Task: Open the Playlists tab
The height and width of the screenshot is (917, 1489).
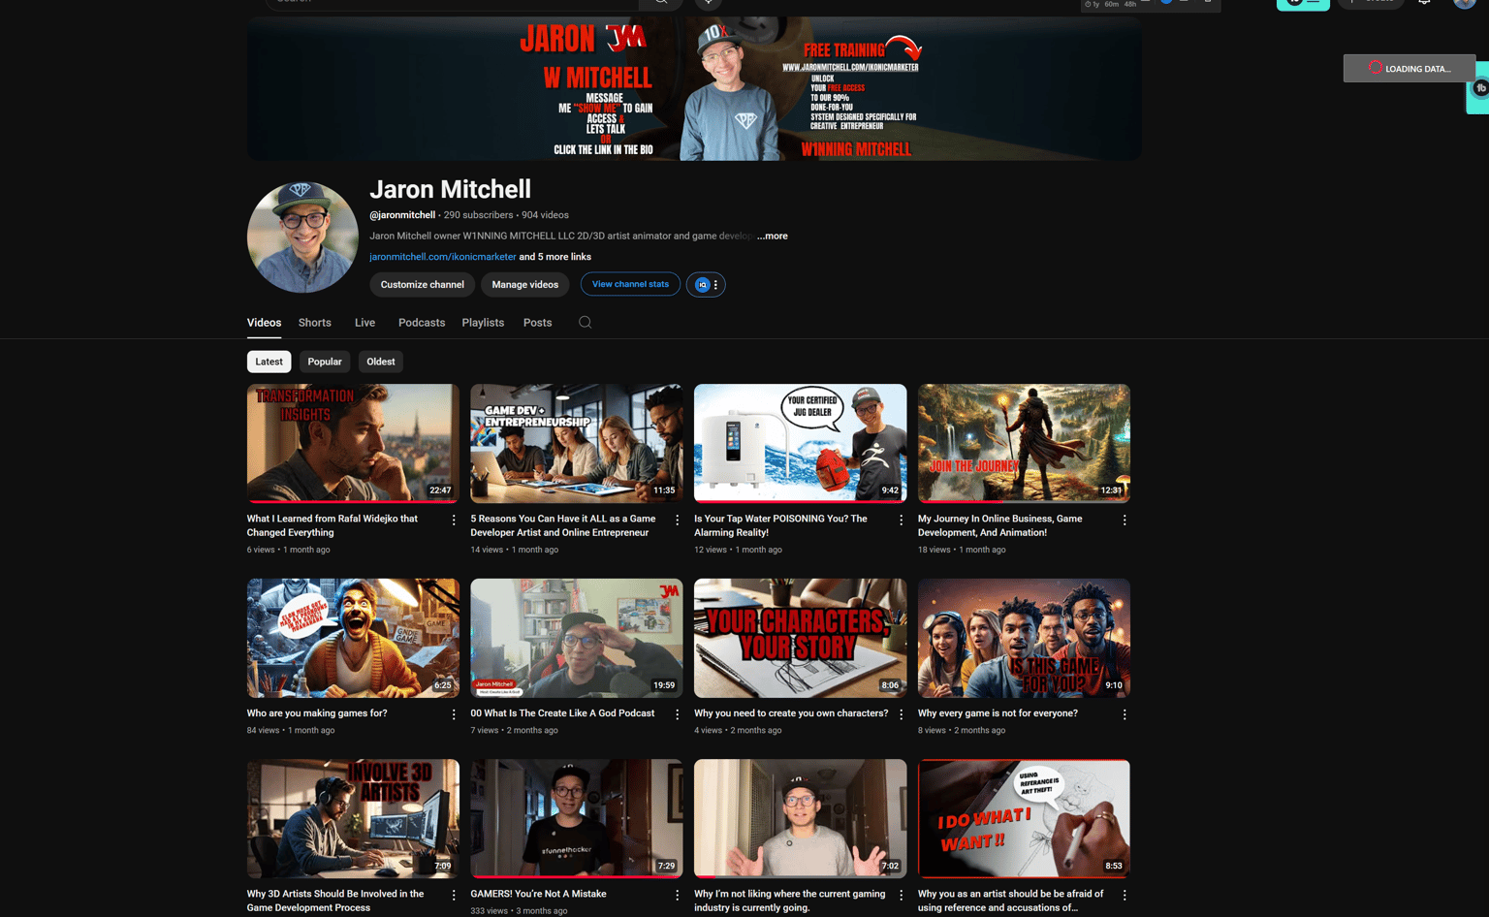Action: click(x=483, y=323)
